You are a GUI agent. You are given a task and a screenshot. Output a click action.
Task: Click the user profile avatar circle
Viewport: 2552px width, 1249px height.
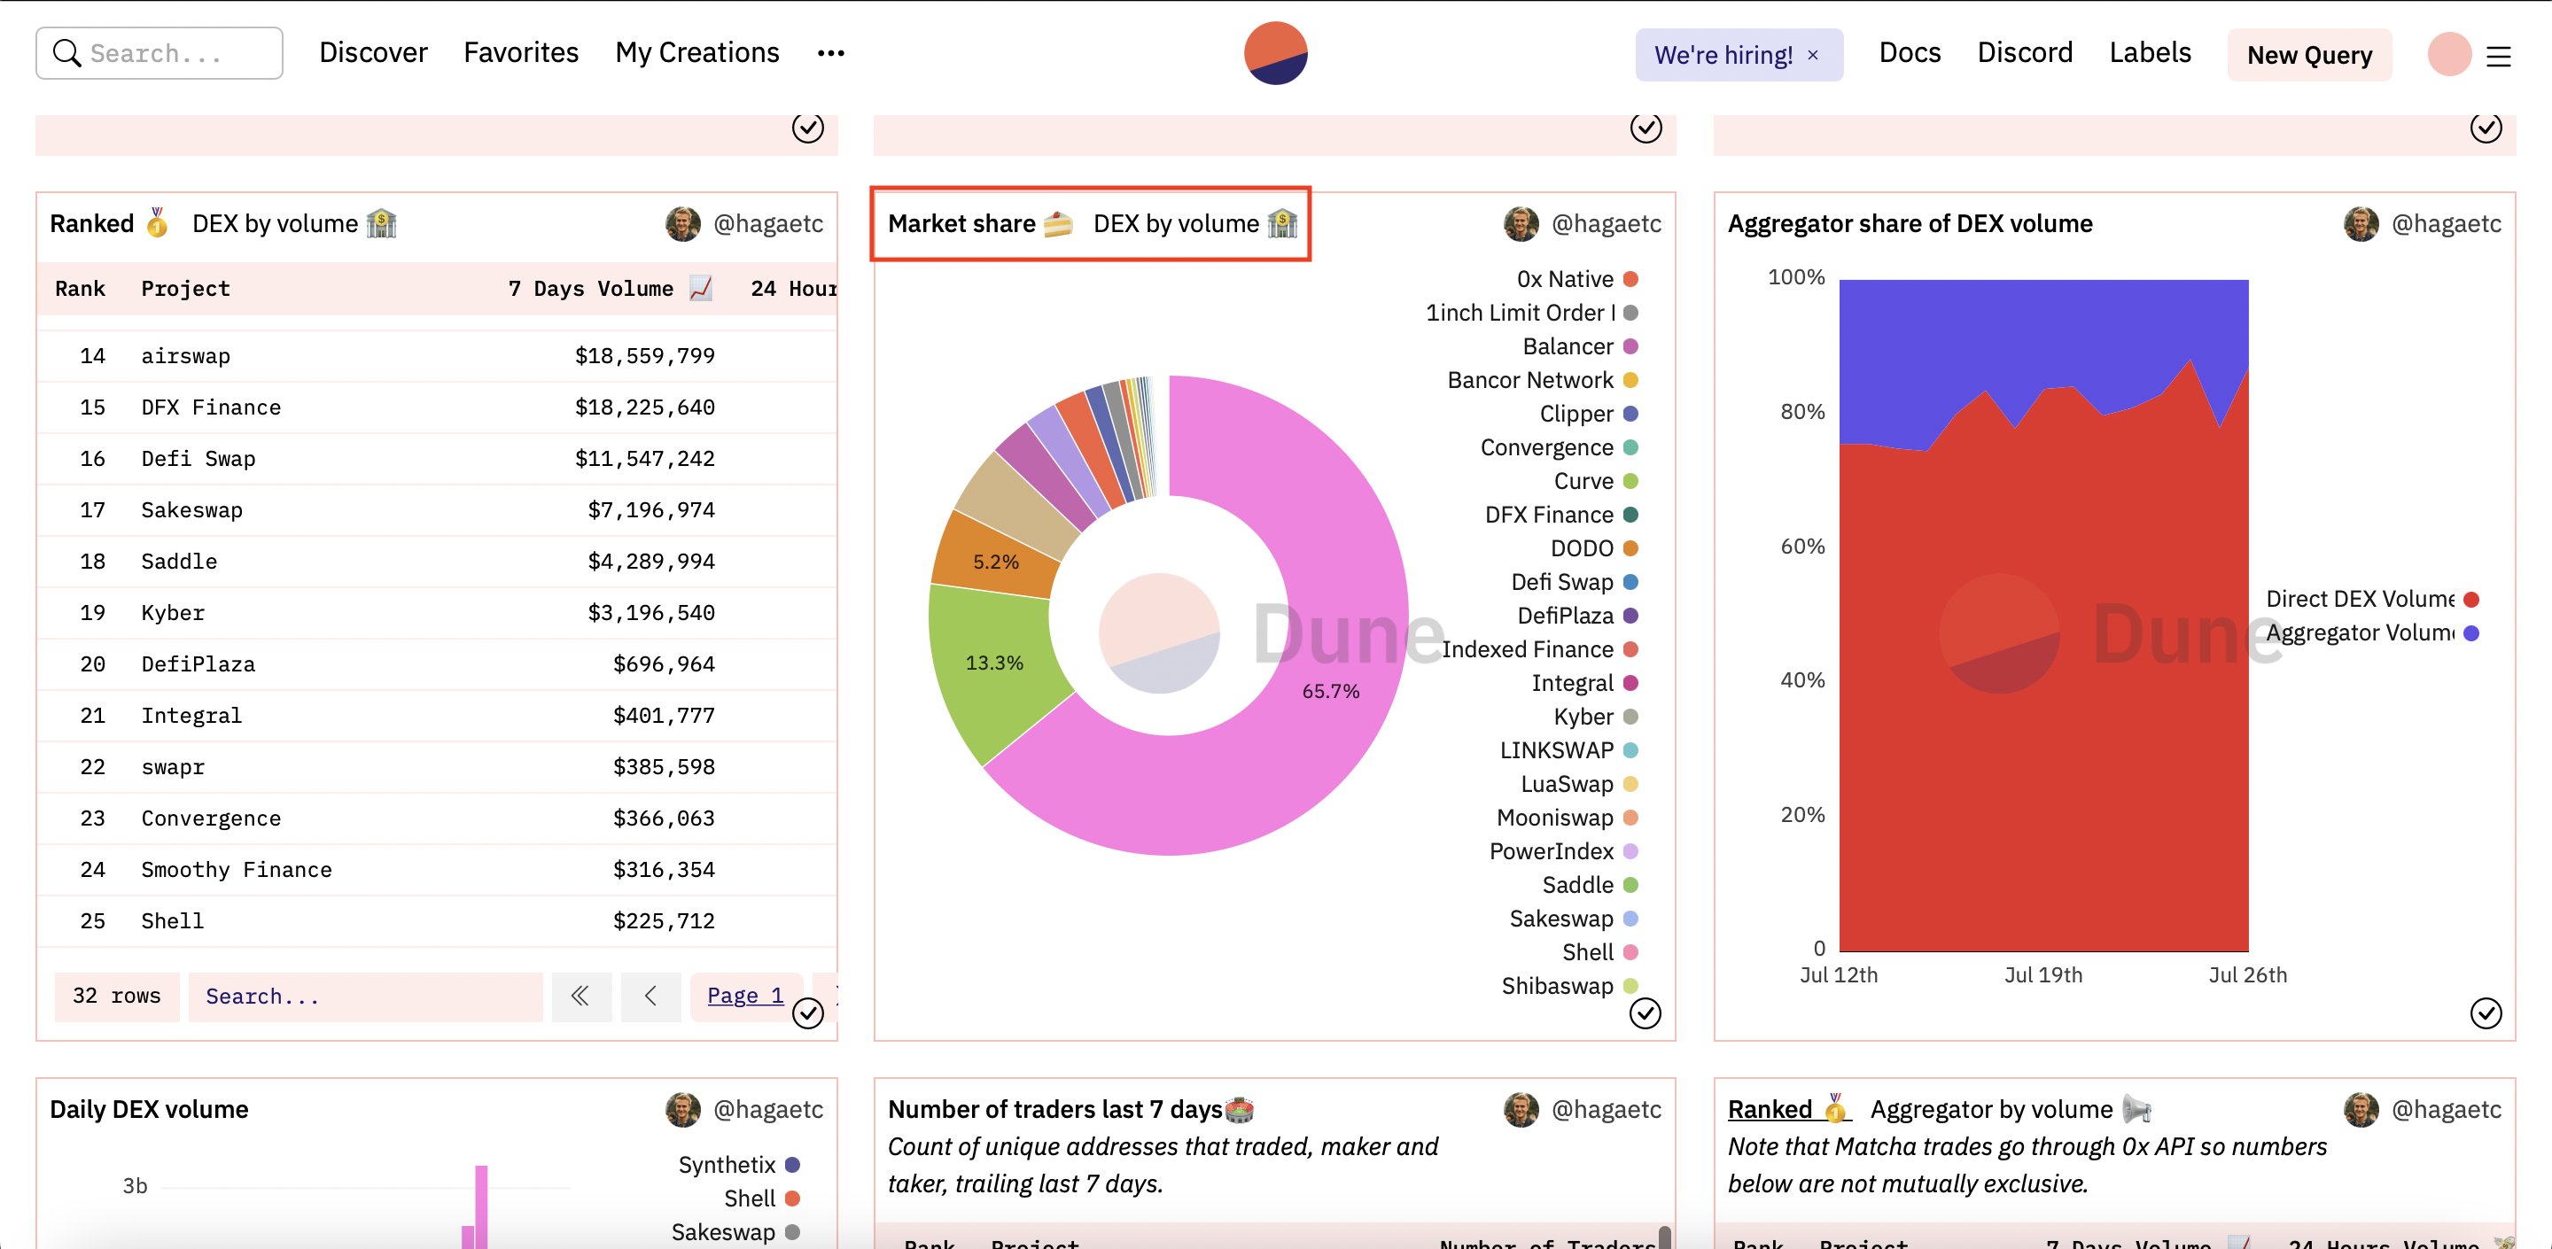tap(2448, 54)
